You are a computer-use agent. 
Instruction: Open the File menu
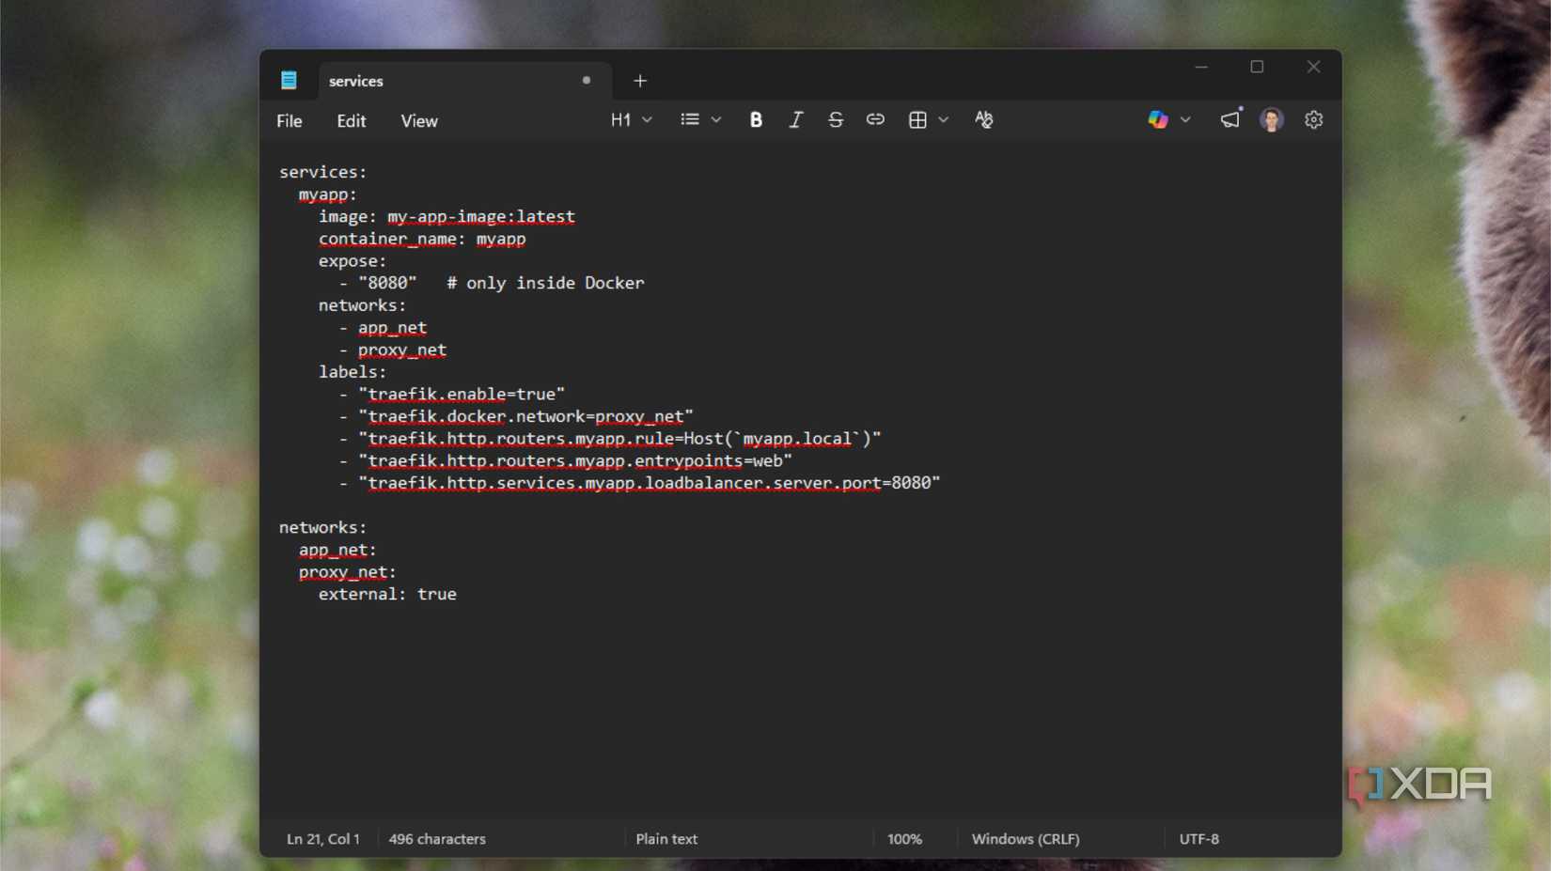(x=290, y=121)
